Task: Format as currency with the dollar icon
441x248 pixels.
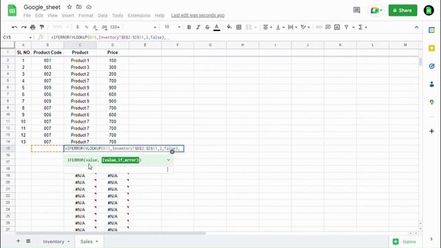Action: (77, 28)
